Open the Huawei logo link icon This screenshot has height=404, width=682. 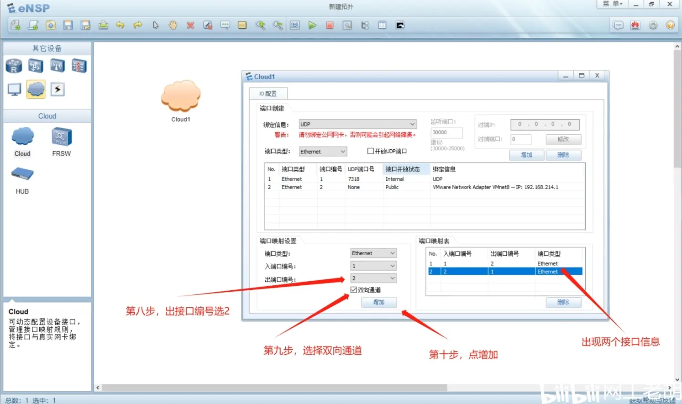click(635, 25)
